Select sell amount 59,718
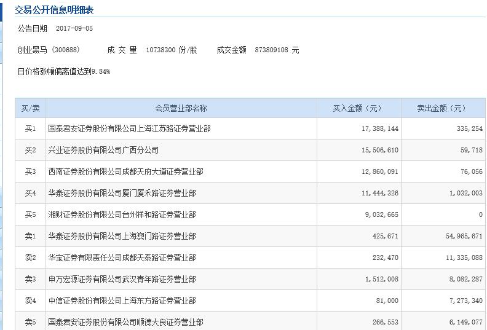Viewport: 487px width, 330px height. [x=472, y=150]
